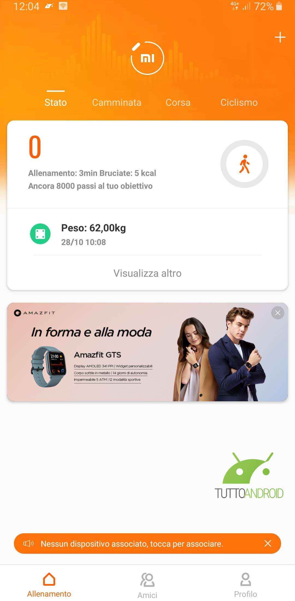Switch to the Camminata tab

pos(117,102)
